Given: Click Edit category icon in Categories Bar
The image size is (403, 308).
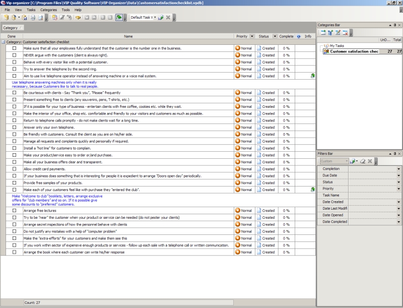Looking at the screenshot, I should point(338,32).
